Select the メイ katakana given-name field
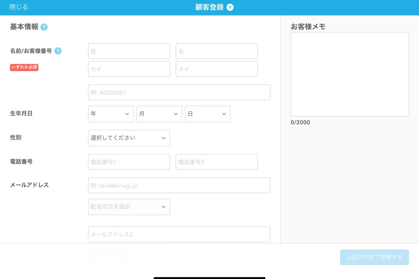This screenshot has width=419, height=279. (216, 69)
